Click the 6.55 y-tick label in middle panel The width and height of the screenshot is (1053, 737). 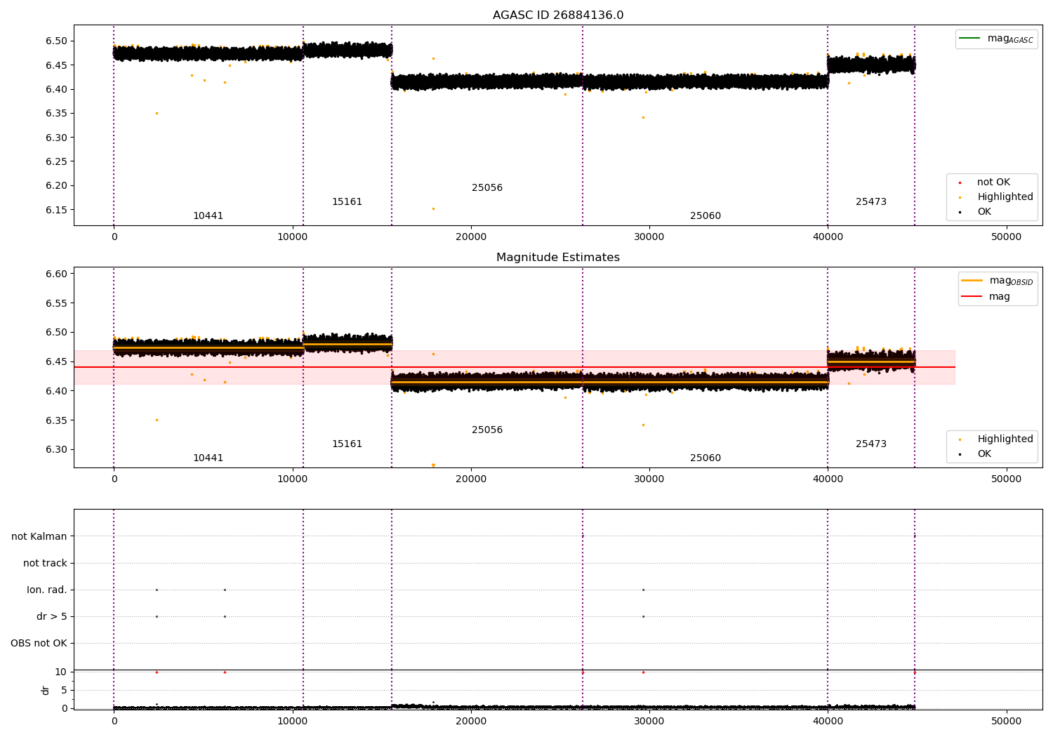click(x=56, y=303)
